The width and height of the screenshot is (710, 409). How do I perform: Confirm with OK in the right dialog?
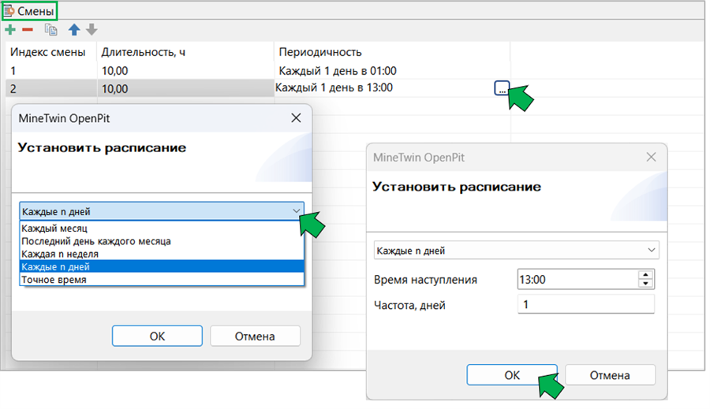click(x=512, y=375)
